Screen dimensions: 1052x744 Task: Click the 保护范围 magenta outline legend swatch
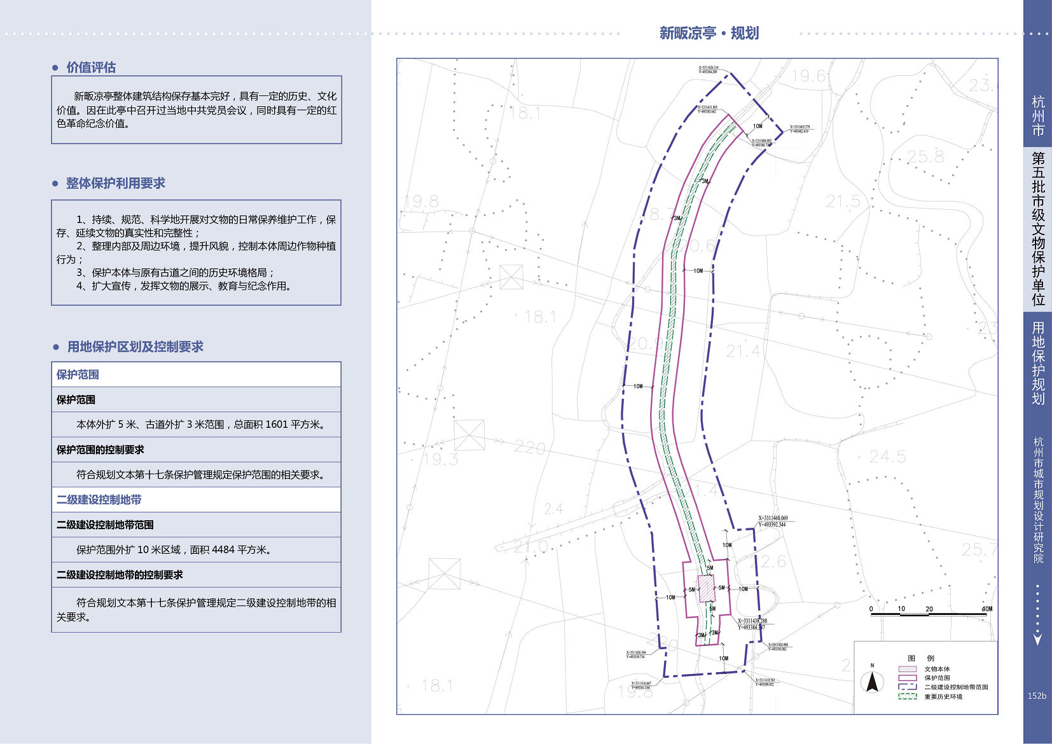(907, 678)
